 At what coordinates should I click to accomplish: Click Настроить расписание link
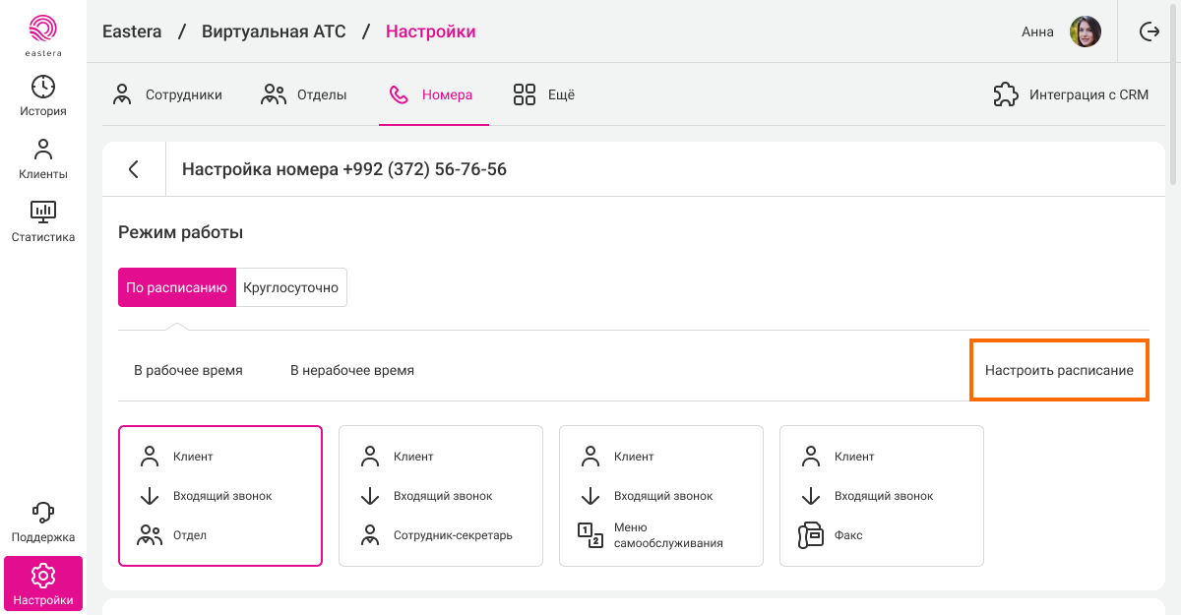point(1059,370)
